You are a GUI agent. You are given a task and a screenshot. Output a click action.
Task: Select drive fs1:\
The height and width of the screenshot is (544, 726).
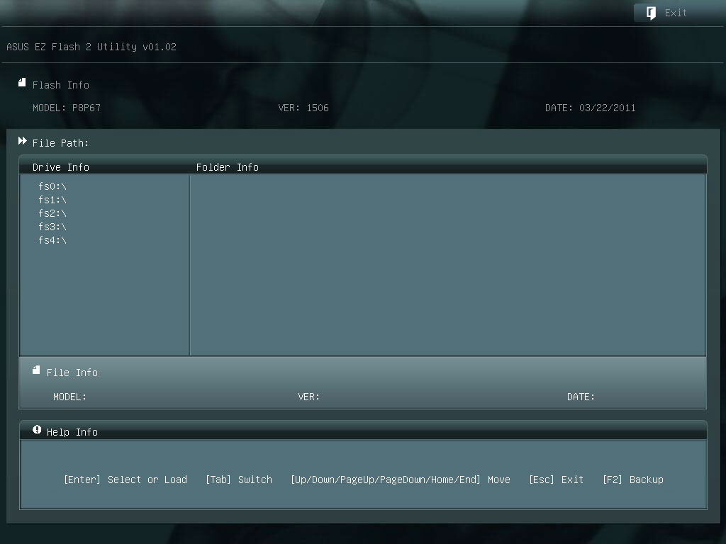52,200
